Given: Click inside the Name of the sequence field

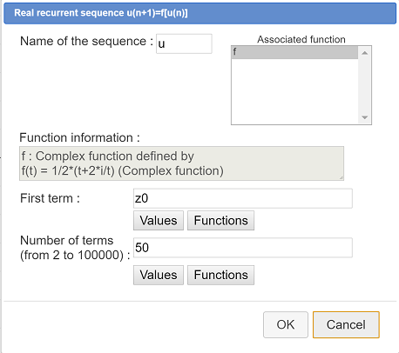Looking at the screenshot, I should [184, 43].
